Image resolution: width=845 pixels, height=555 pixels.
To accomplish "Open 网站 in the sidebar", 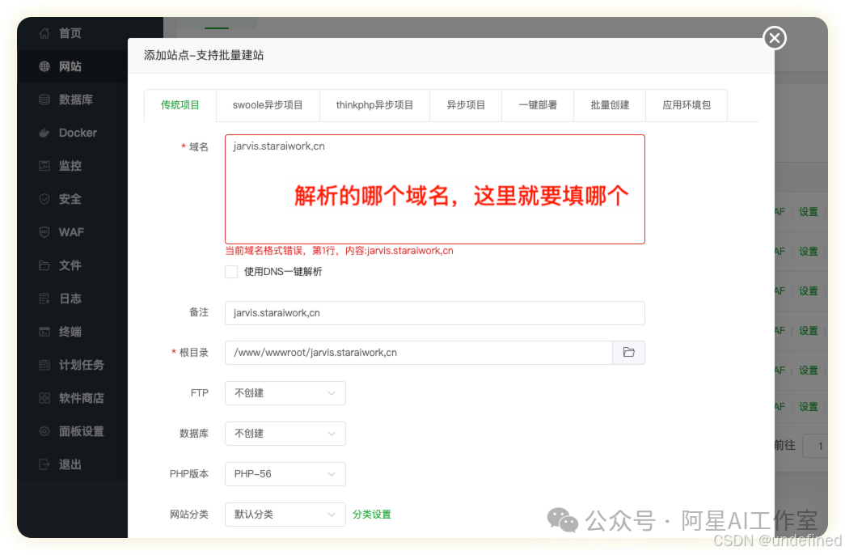I will point(72,66).
